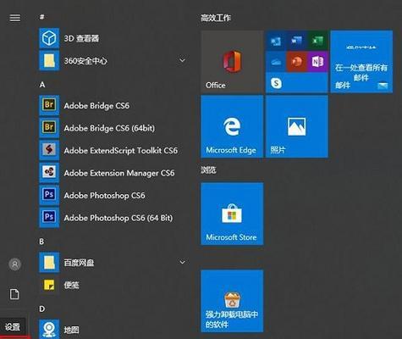
Task: Open the OneNote mini tile
Action: coord(317,62)
